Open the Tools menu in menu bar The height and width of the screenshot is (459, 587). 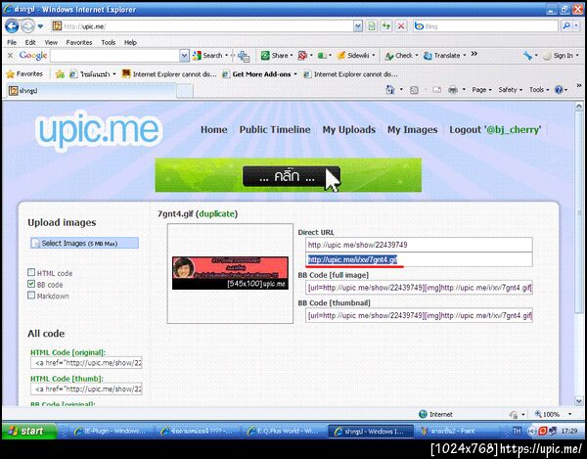coord(109,42)
